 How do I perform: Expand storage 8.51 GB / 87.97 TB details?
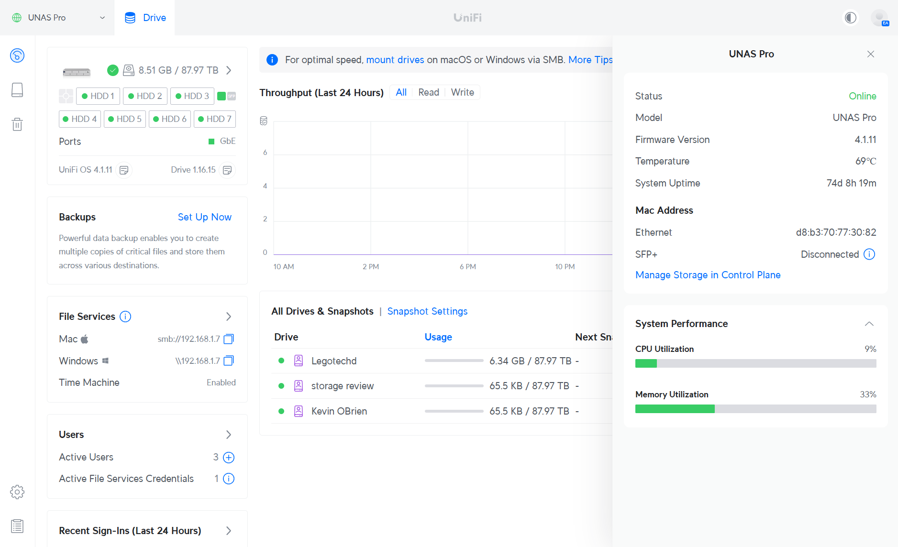[x=229, y=70]
